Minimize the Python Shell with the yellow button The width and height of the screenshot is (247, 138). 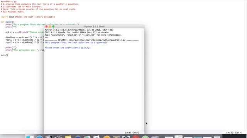50,26
